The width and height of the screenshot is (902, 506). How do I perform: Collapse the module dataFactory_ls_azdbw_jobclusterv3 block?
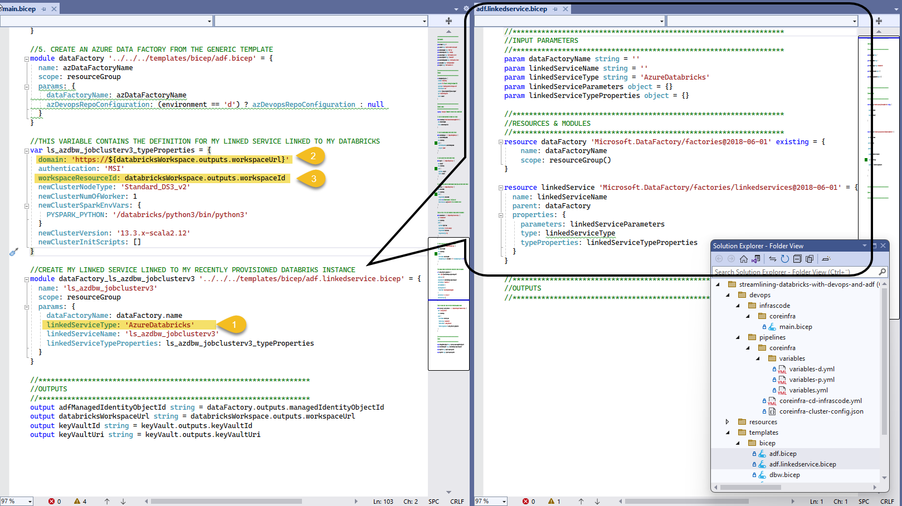tap(26, 279)
